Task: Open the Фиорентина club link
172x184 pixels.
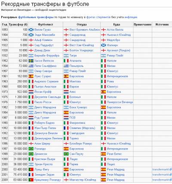Action: [77, 123]
